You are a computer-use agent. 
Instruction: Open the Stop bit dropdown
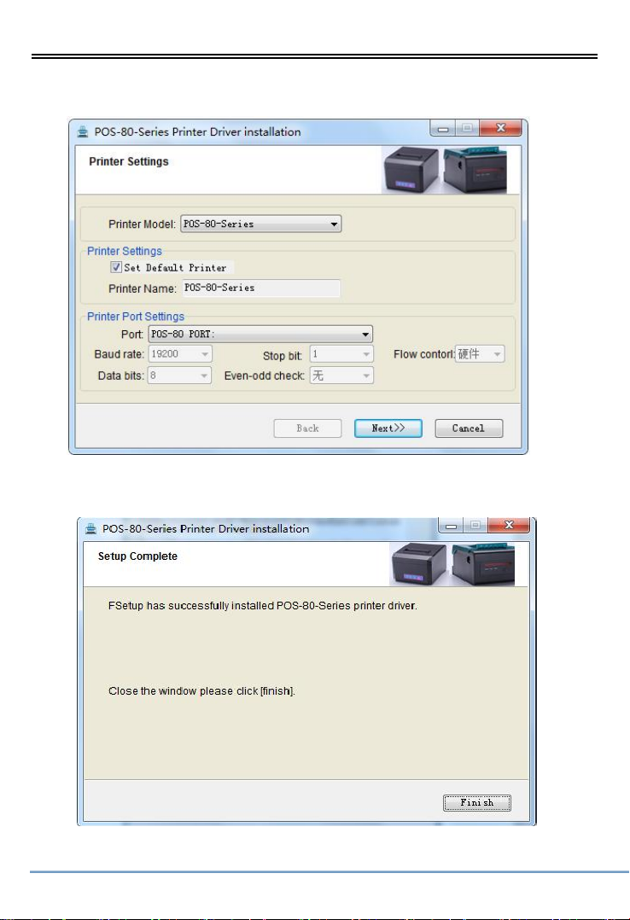341,354
